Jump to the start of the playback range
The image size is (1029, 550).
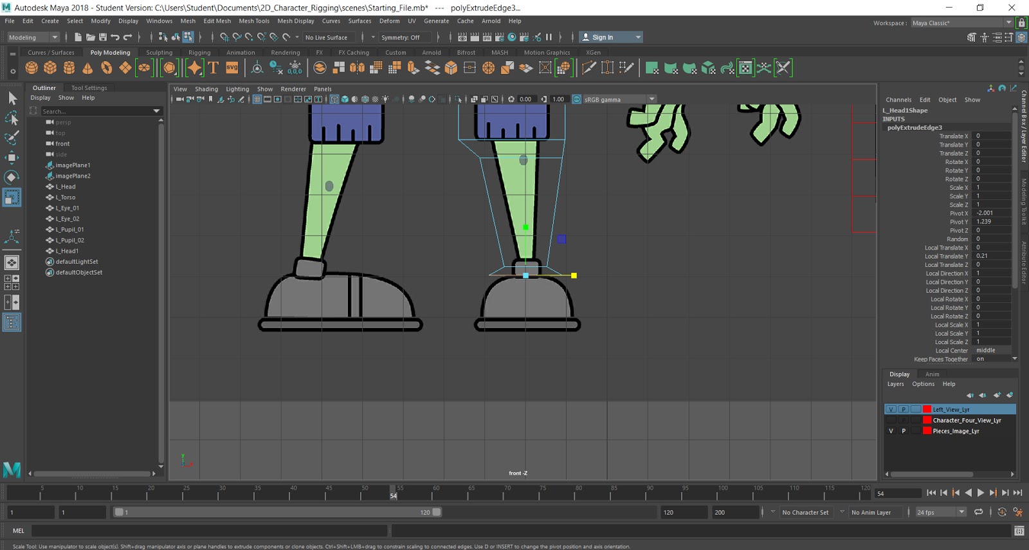931,493
